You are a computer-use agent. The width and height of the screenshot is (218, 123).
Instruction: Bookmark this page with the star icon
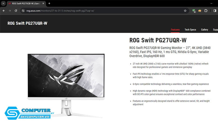[x=185, y=11]
